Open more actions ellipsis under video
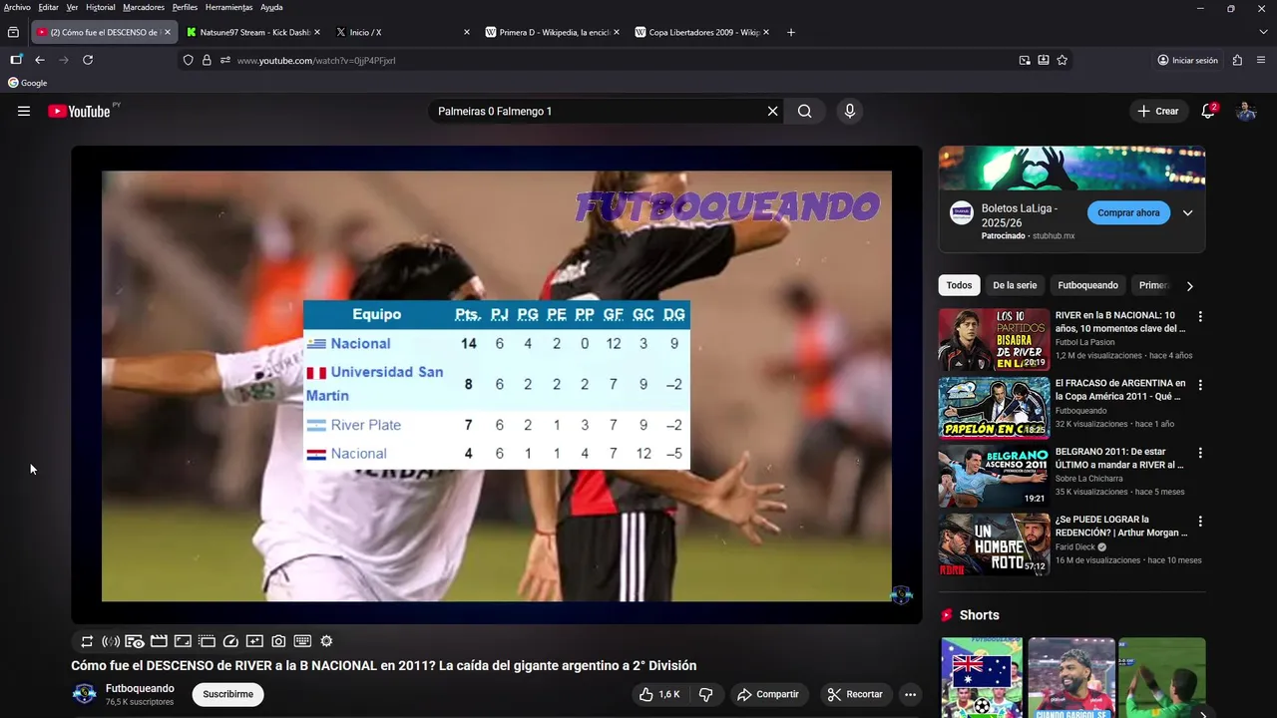This screenshot has width=1277, height=718. click(910, 694)
